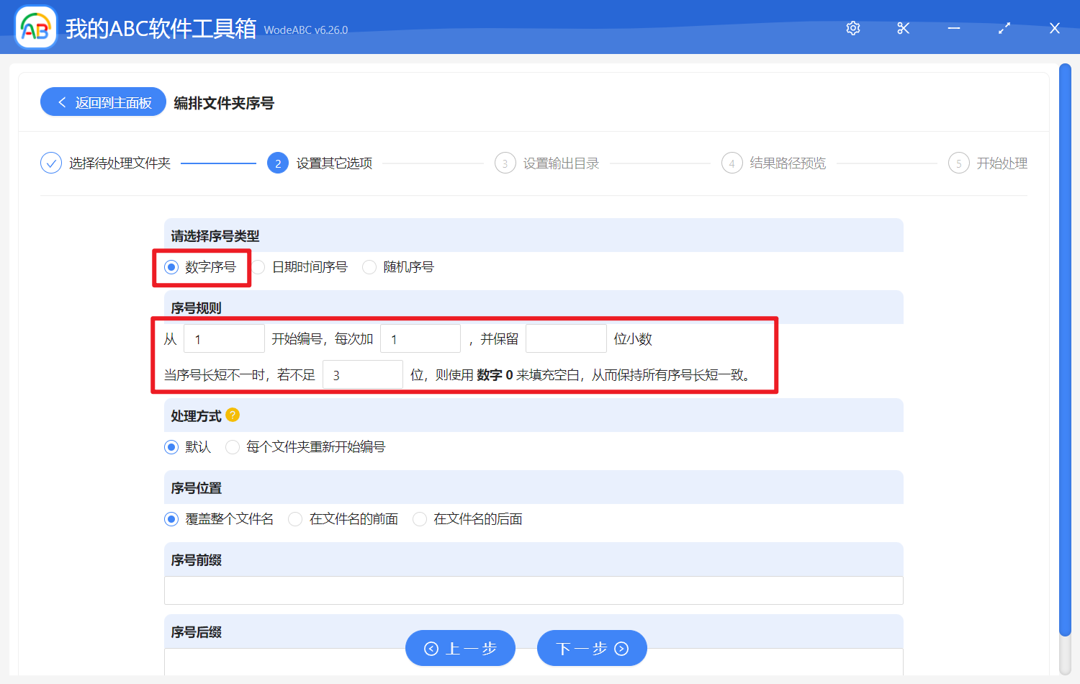Enable 每个文件夹重新开始编号 numbering
The height and width of the screenshot is (684, 1080).
coord(233,447)
